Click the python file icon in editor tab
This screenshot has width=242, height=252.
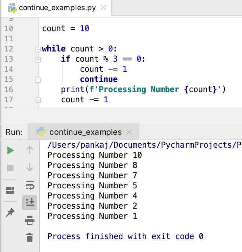[x=12, y=8]
